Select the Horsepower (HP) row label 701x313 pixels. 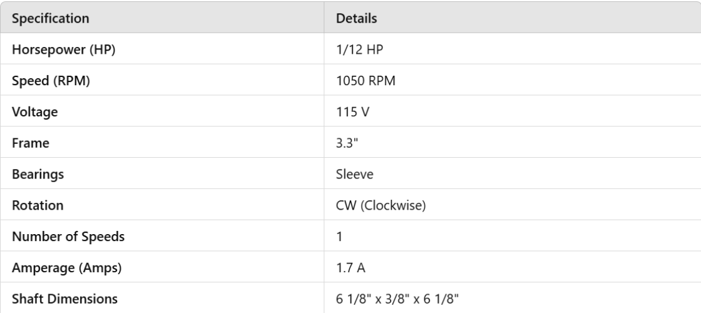click(63, 50)
